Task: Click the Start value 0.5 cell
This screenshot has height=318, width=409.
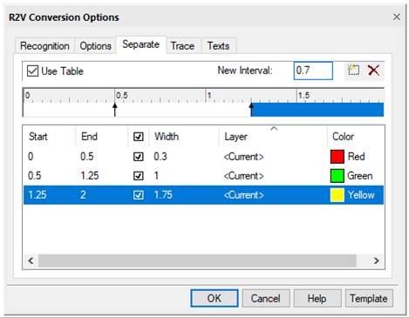Action: (x=35, y=176)
